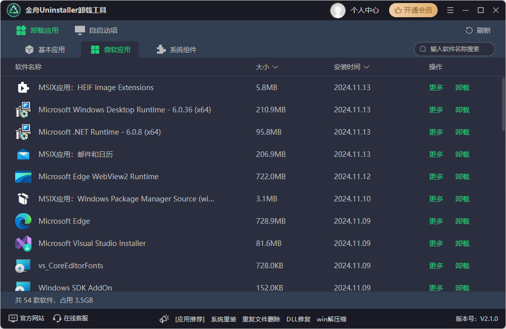Switch to 自启动项 section

[x=96, y=30]
